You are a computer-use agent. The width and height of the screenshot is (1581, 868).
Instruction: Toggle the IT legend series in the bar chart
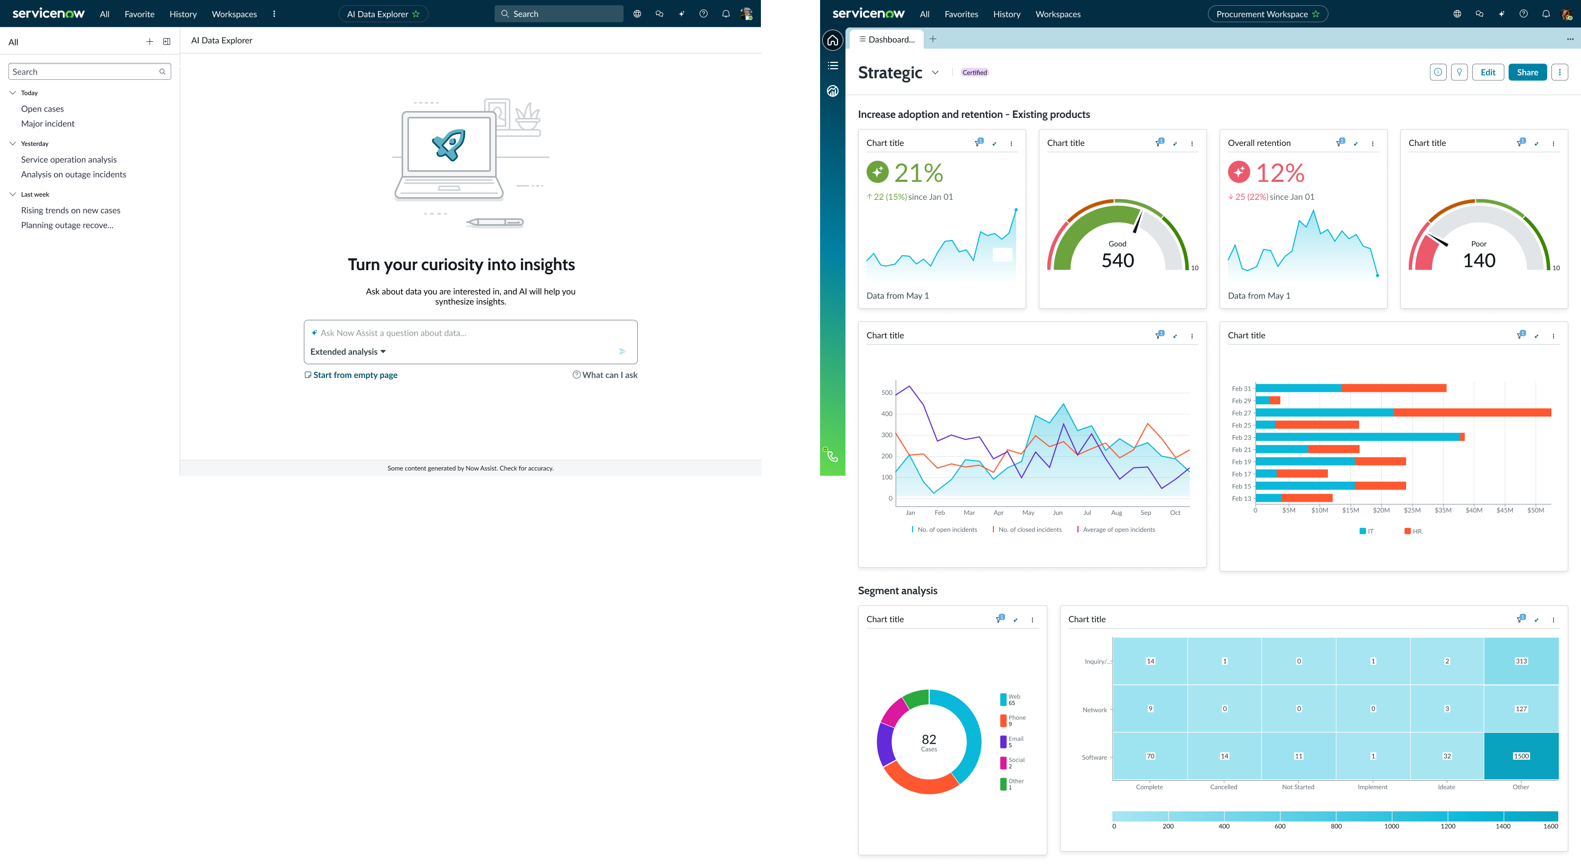point(1366,531)
